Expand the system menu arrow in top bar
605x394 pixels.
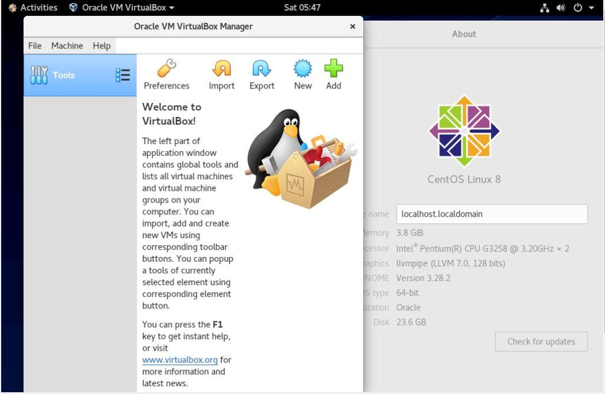[x=591, y=8]
